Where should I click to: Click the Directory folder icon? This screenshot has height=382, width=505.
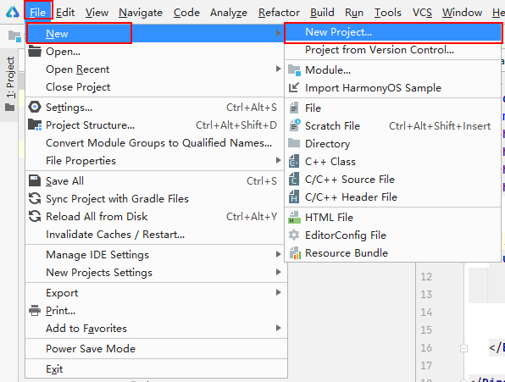(x=294, y=143)
